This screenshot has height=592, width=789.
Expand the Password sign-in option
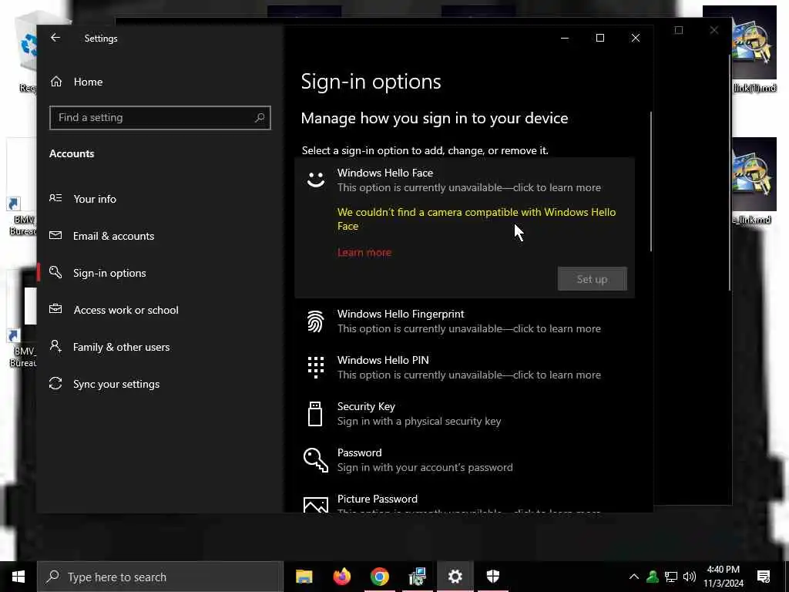[465, 460]
